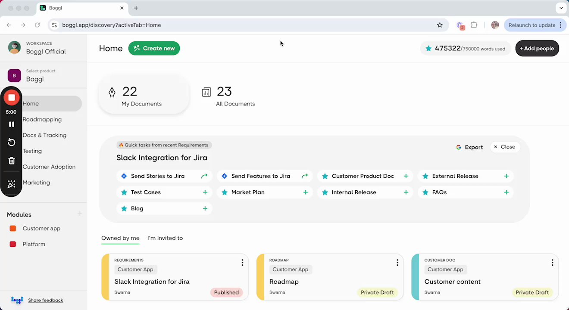Open Chrome extensions puzzle icon
Screen dimensions: 569x310
click(x=474, y=25)
